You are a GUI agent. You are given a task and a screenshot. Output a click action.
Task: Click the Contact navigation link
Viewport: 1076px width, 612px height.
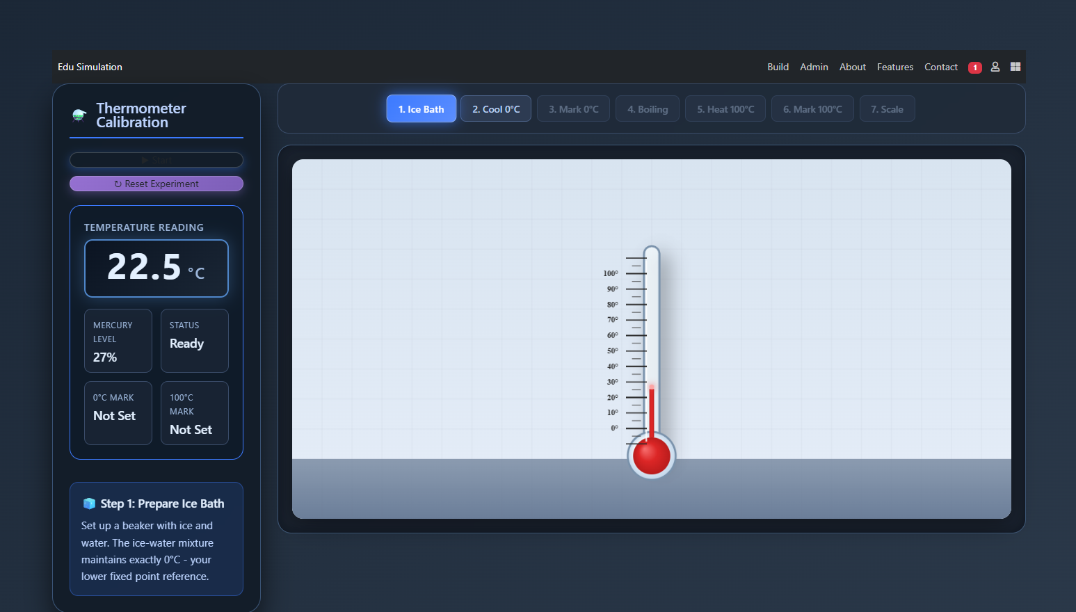tap(940, 67)
